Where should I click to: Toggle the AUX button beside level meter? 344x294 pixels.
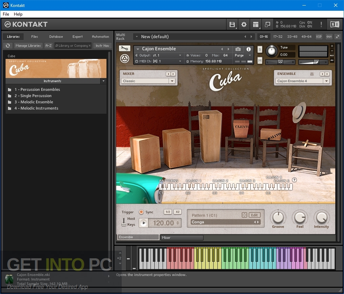click(x=332, y=55)
